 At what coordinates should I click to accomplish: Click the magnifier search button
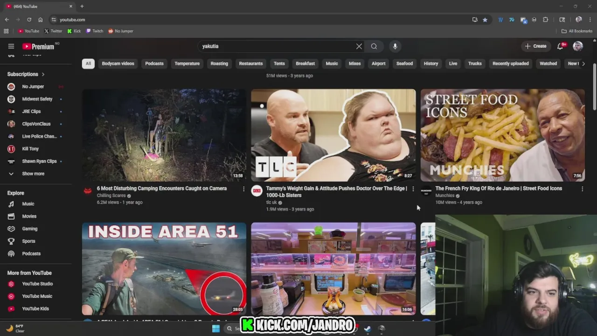coord(374,46)
